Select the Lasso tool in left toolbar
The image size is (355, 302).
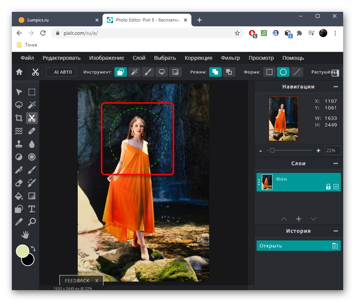click(19, 105)
